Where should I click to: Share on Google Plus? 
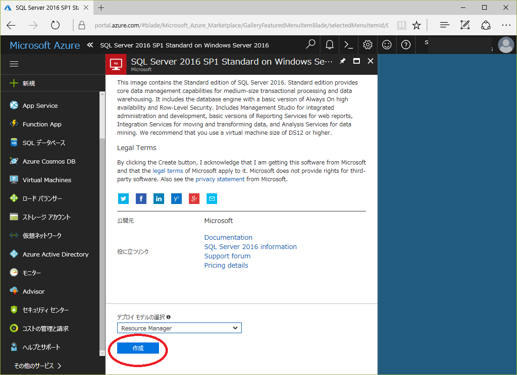[194, 198]
